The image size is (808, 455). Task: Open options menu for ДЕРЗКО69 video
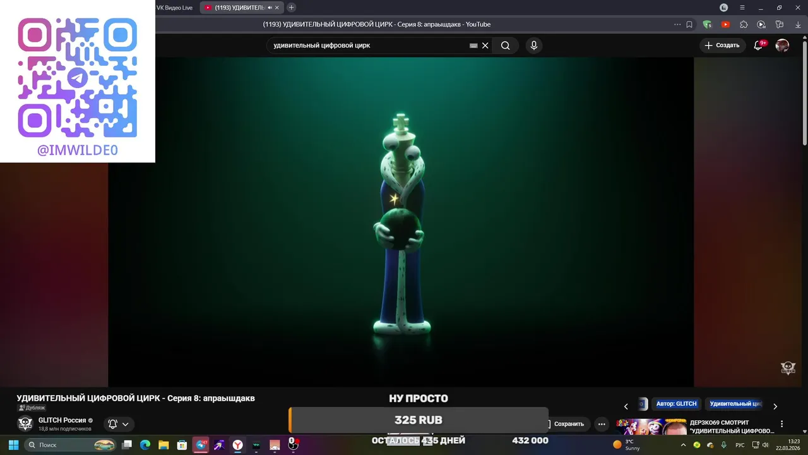click(x=782, y=424)
